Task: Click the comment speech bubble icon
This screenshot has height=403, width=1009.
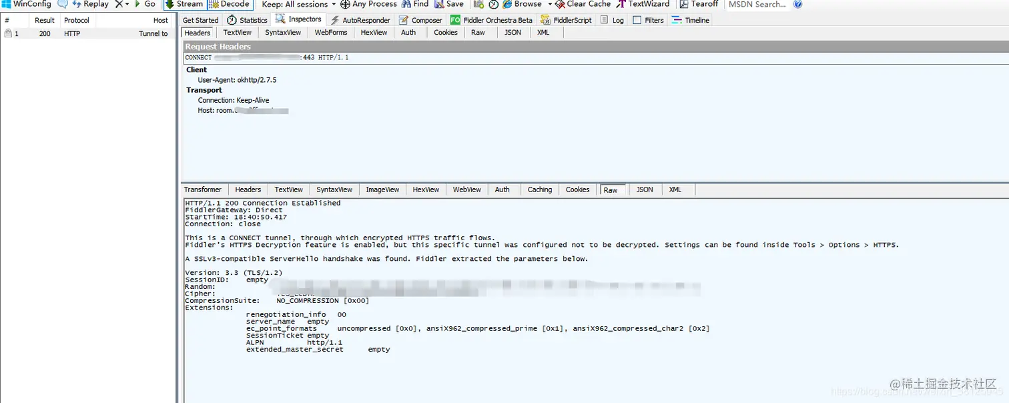Action: pos(63,4)
